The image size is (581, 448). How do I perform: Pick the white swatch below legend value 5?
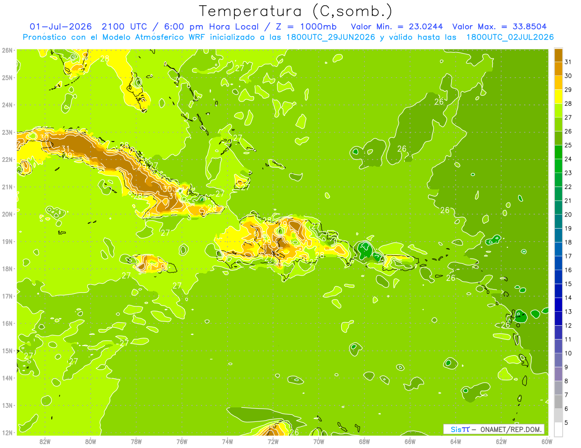coord(558,429)
